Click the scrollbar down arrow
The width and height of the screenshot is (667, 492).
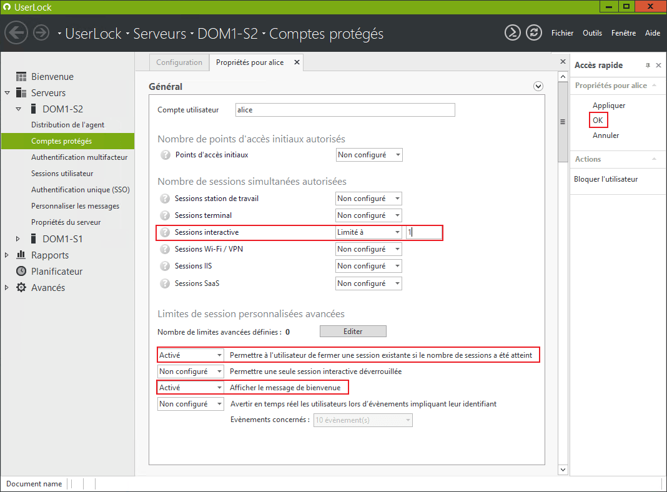coord(563,470)
